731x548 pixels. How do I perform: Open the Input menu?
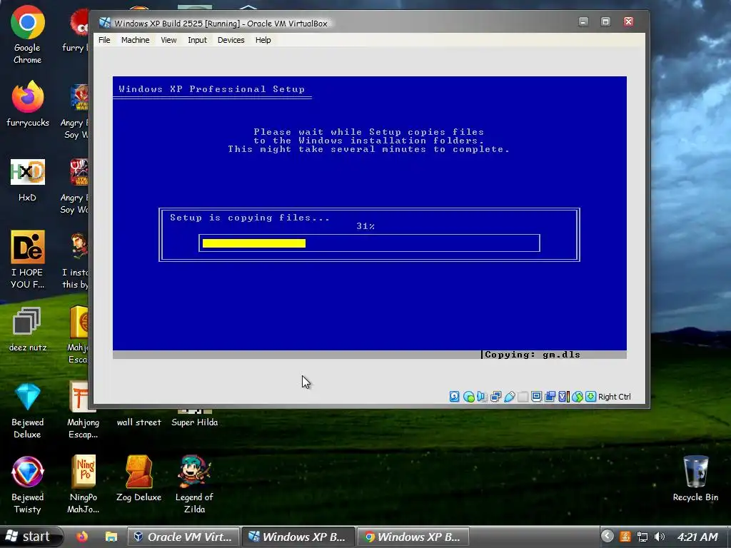tap(197, 40)
